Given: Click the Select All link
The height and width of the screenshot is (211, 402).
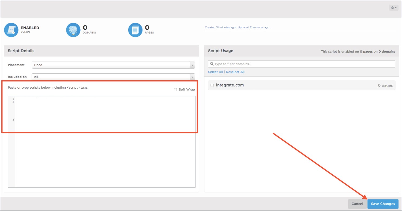Looking at the screenshot, I should click(x=215, y=72).
